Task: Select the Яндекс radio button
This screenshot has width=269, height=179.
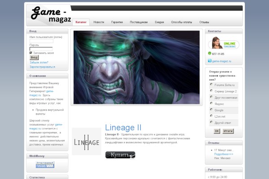Action: click(x=211, y=103)
